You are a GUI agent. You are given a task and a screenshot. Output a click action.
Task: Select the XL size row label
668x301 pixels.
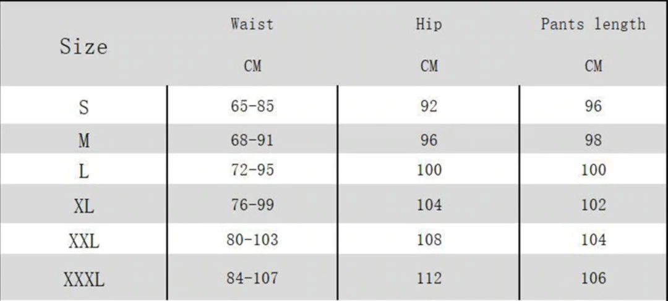click(83, 206)
